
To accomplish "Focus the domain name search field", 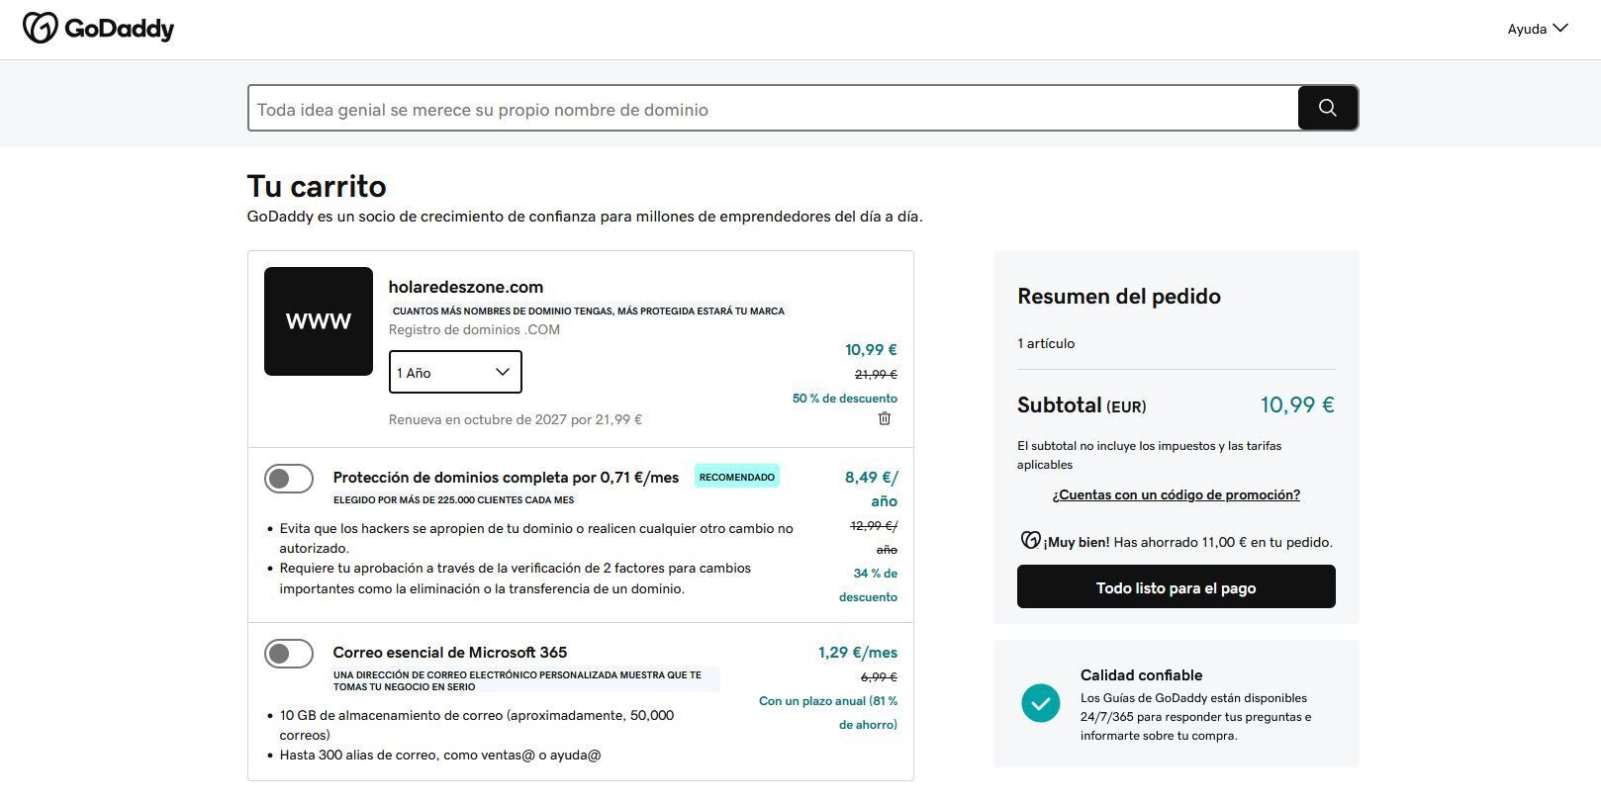I will [x=773, y=109].
